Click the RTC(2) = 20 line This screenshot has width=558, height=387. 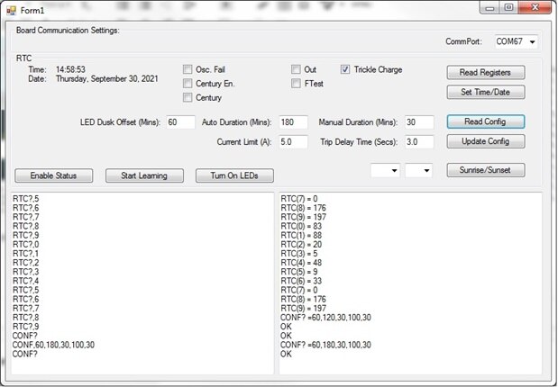tap(301, 245)
